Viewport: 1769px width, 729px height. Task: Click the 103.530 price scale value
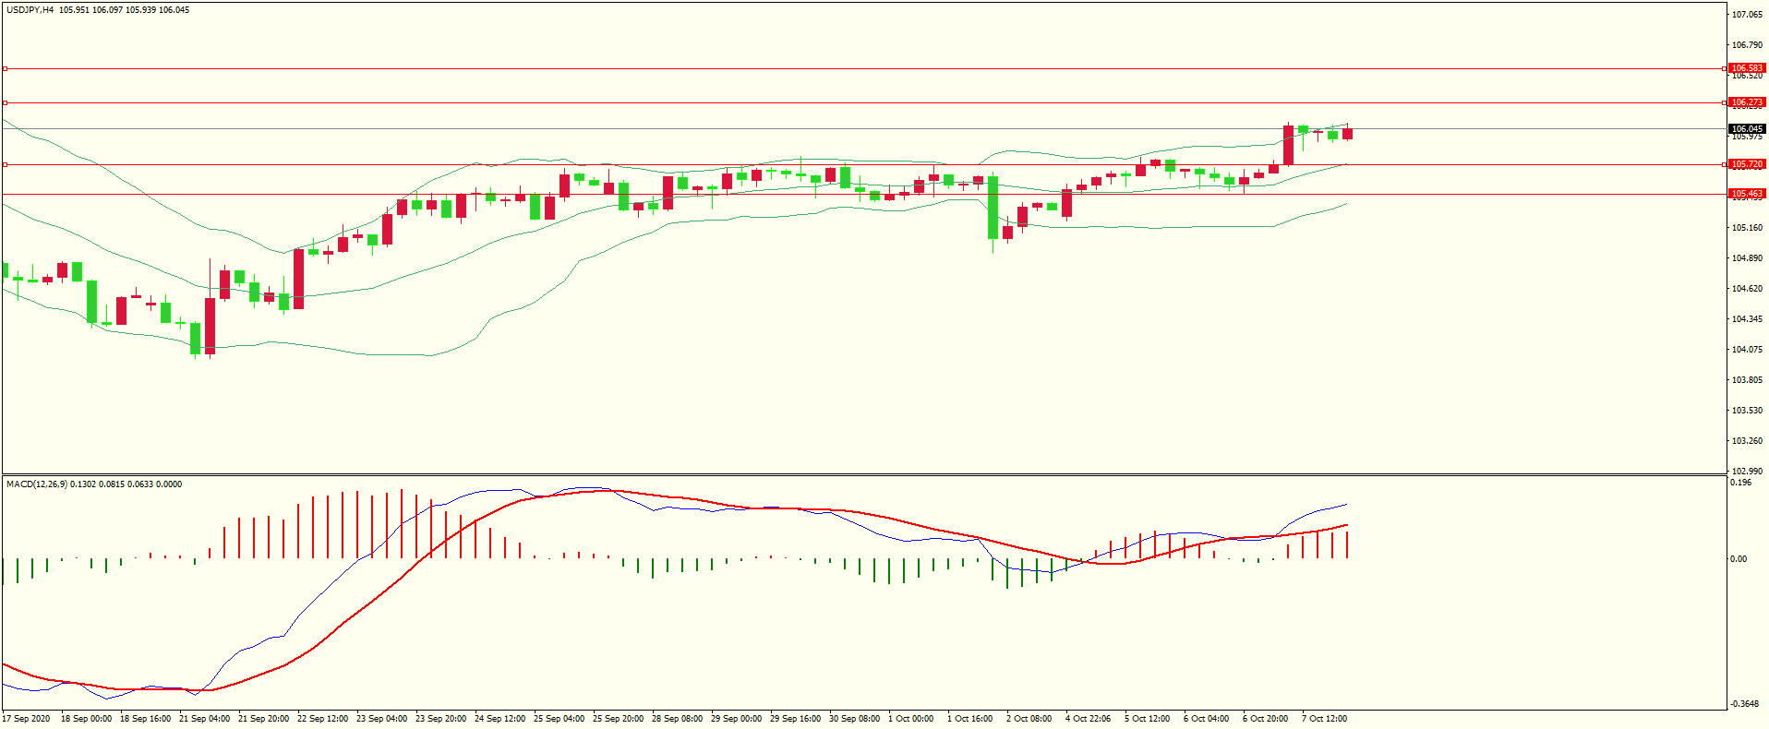point(1747,411)
